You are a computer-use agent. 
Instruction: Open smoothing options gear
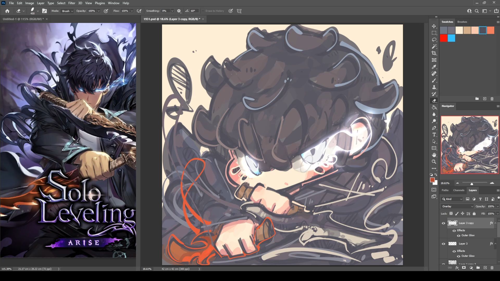(179, 11)
